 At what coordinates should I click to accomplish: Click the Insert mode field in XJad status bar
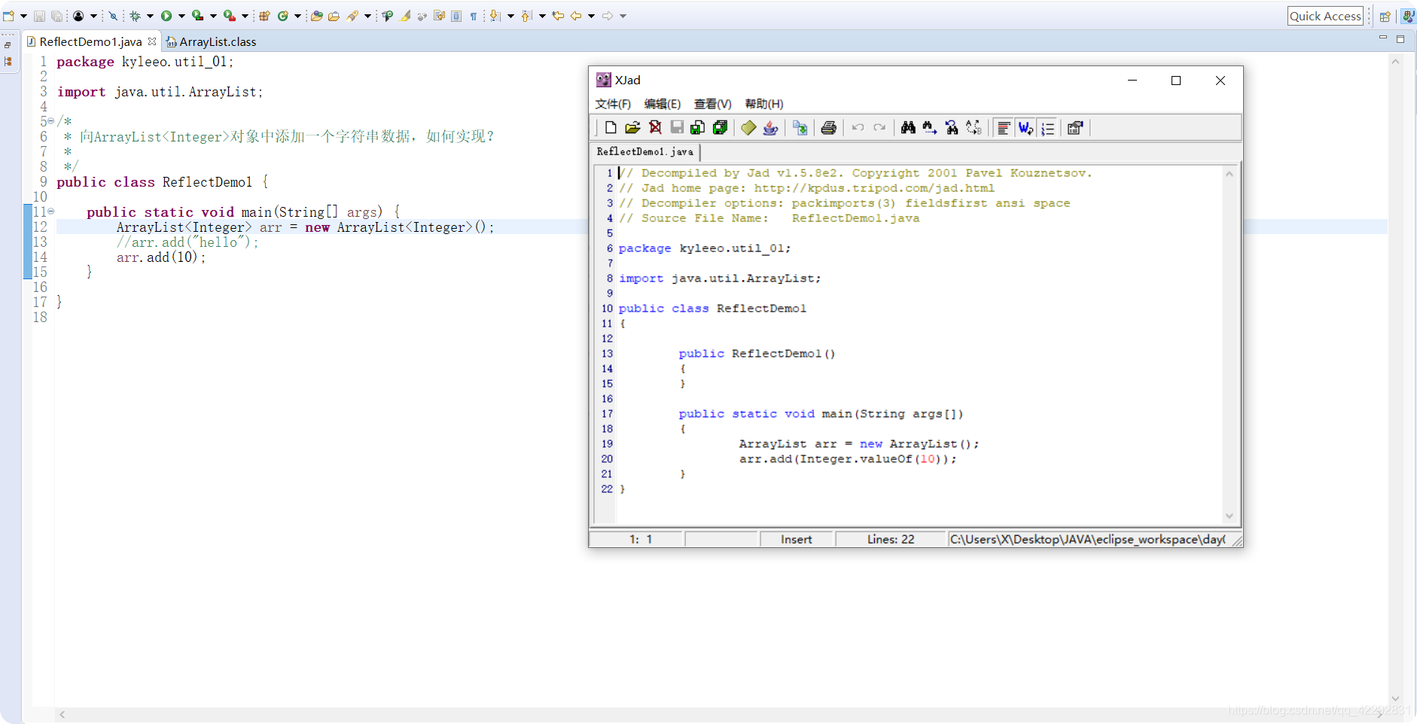797,539
